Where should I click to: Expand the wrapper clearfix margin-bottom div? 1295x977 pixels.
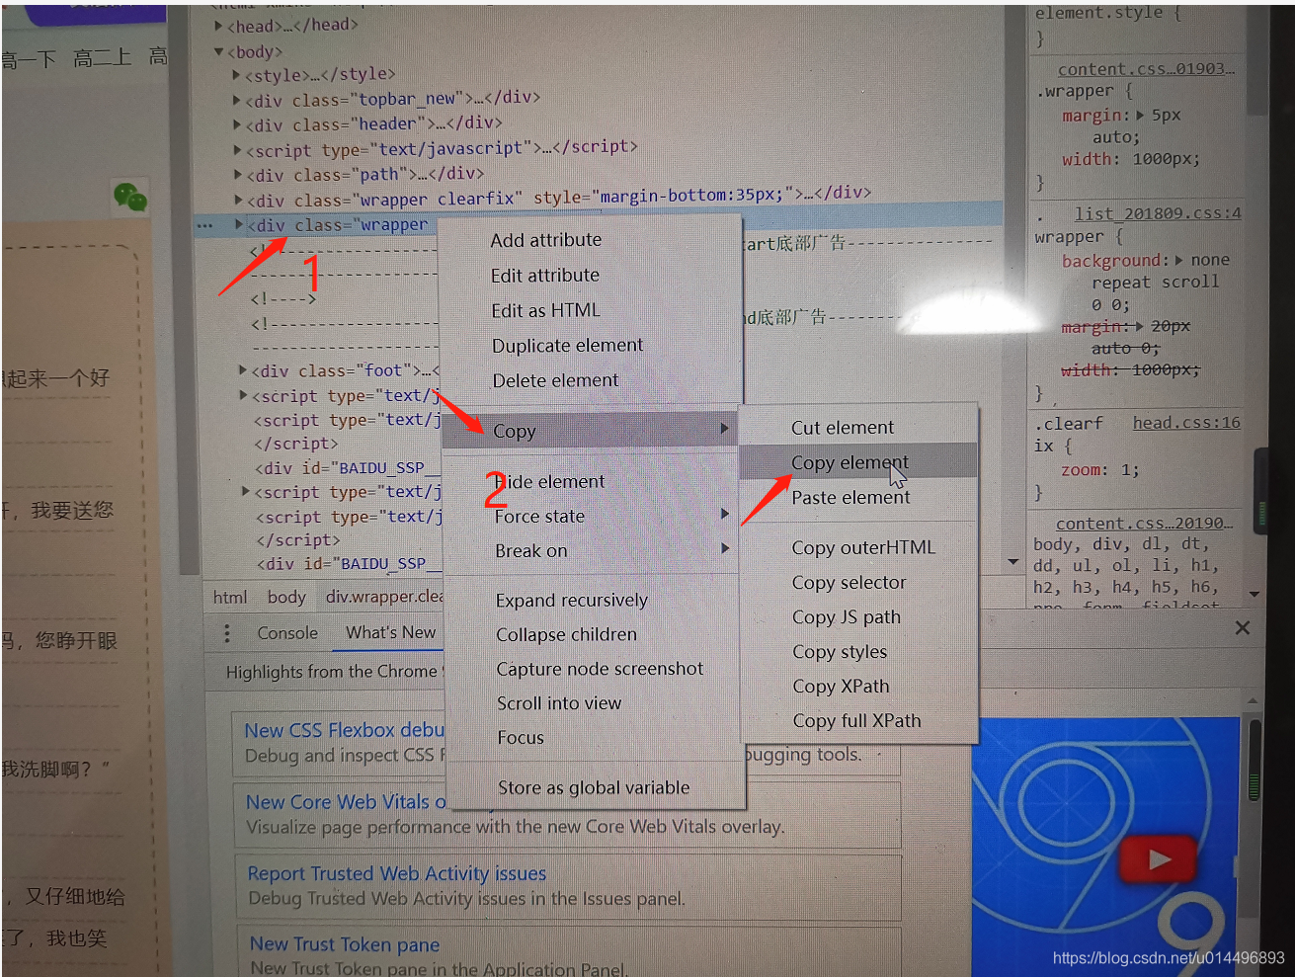click(x=237, y=200)
